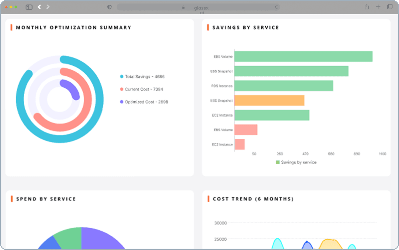Image resolution: width=399 pixels, height=250 pixels.
Task: Reload the page with the refresh icon
Action: [277, 7]
